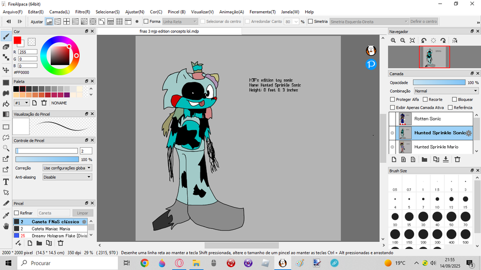Toggle Referência checkbox
481x270 pixels.
pos(450,107)
